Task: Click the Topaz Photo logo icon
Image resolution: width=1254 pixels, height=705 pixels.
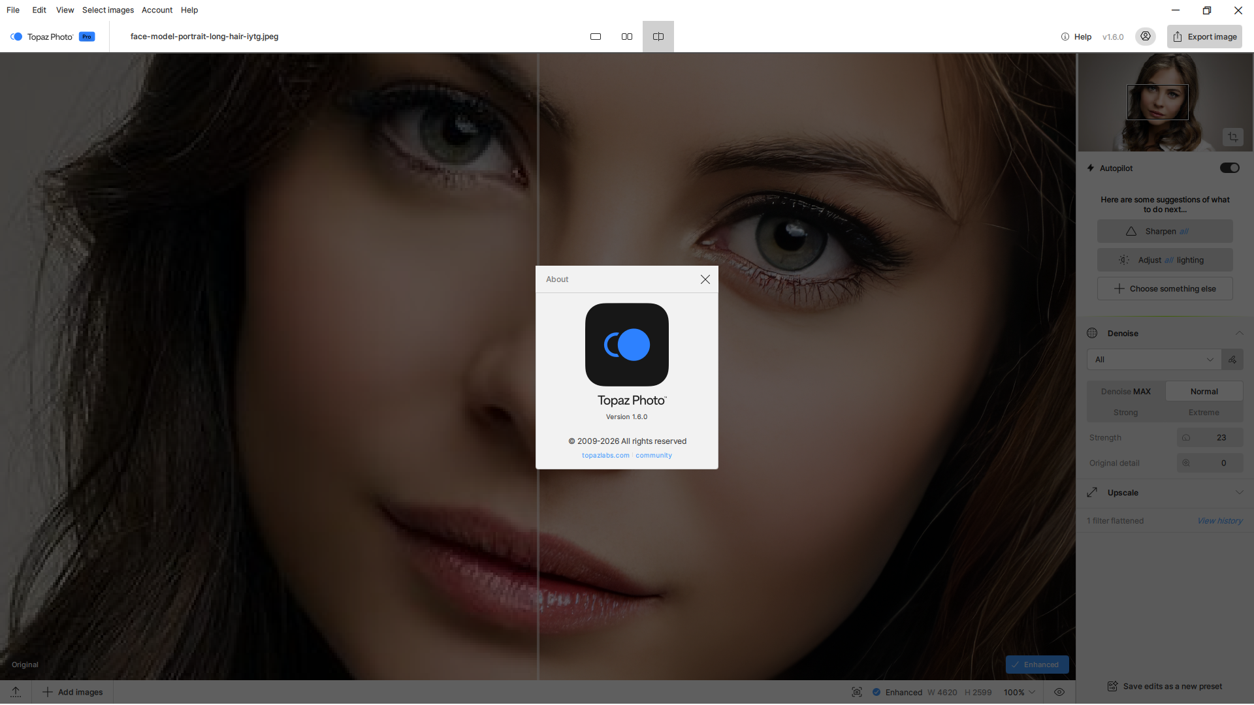Action: click(x=16, y=37)
